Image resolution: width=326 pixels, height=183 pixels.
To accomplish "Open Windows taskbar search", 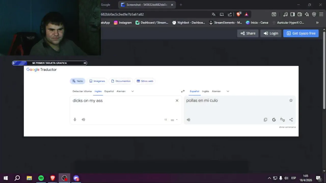I will 17,178.
